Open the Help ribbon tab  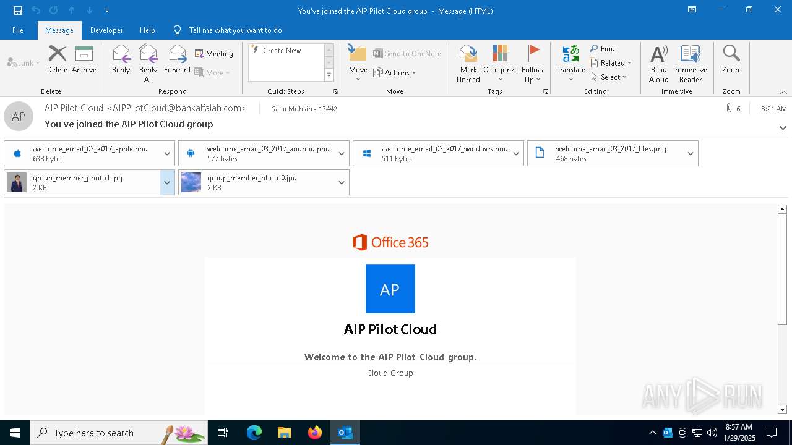tap(147, 30)
